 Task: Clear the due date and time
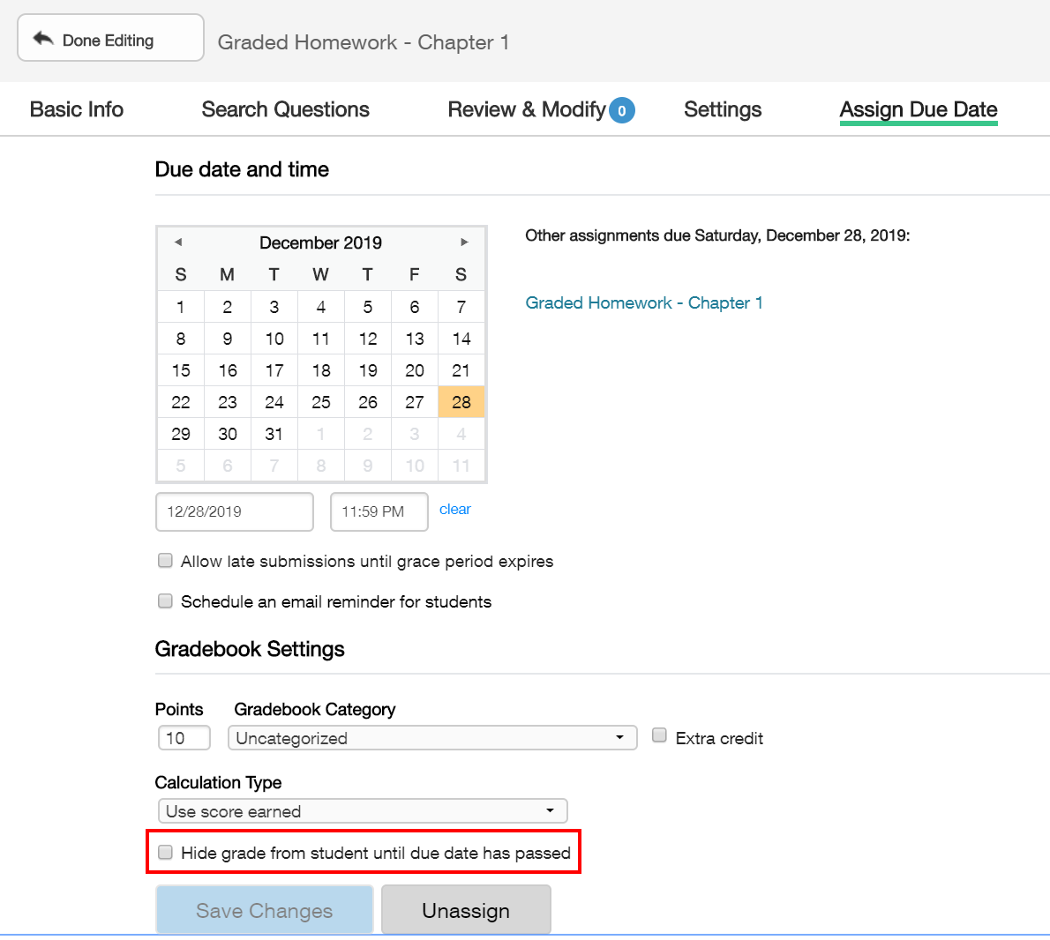coord(454,509)
